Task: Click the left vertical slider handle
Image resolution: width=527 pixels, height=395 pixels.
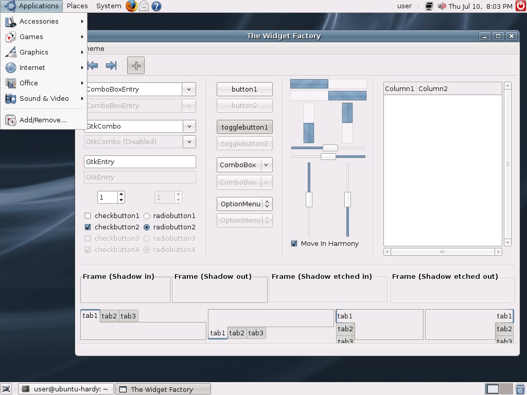Action: tap(309, 200)
